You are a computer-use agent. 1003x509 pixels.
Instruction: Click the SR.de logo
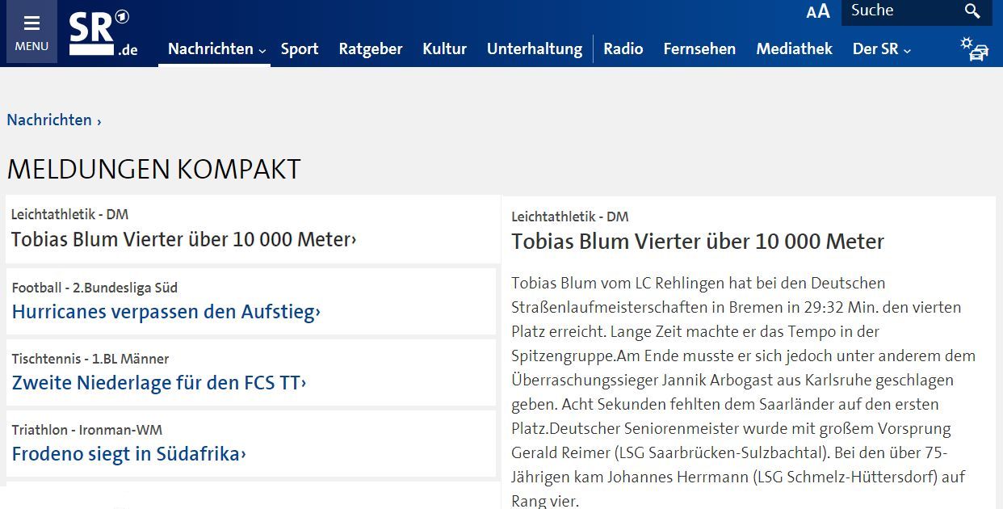pyautogui.click(x=103, y=34)
